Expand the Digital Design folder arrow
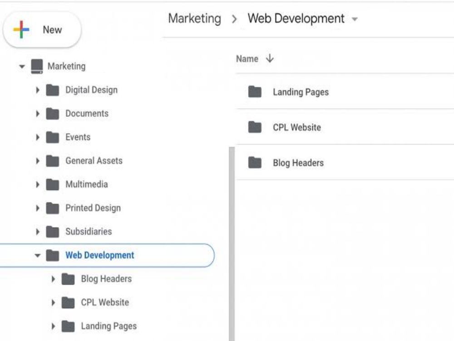 (38, 90)
